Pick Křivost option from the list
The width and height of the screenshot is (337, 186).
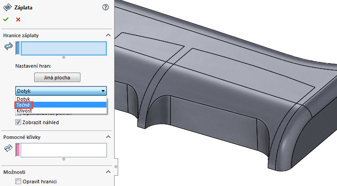point(61,111)
